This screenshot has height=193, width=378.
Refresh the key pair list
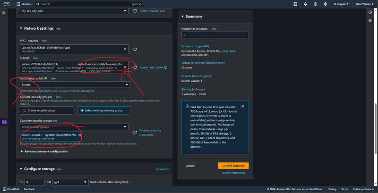click(135, 11)
